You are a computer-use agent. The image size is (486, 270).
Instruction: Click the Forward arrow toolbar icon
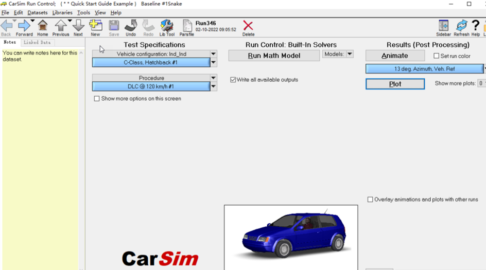point(24,26)
